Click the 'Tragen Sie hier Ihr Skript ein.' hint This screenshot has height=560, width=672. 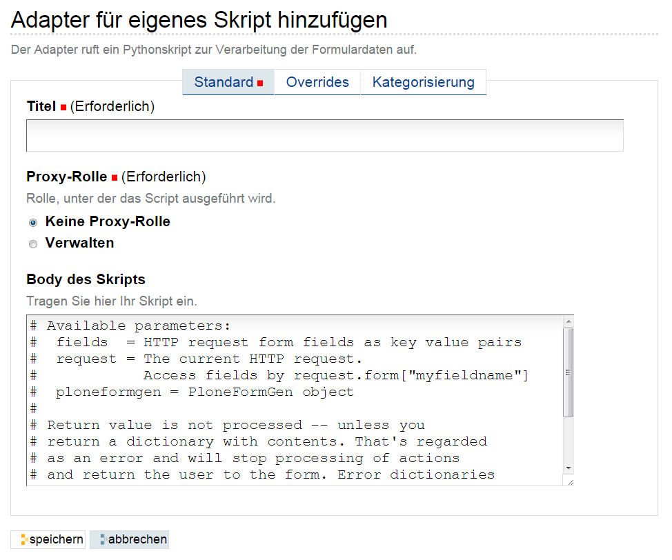coord(112,301)
